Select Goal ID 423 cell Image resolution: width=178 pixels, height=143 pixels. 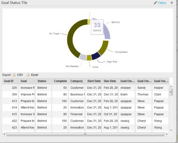coord(10,127)
